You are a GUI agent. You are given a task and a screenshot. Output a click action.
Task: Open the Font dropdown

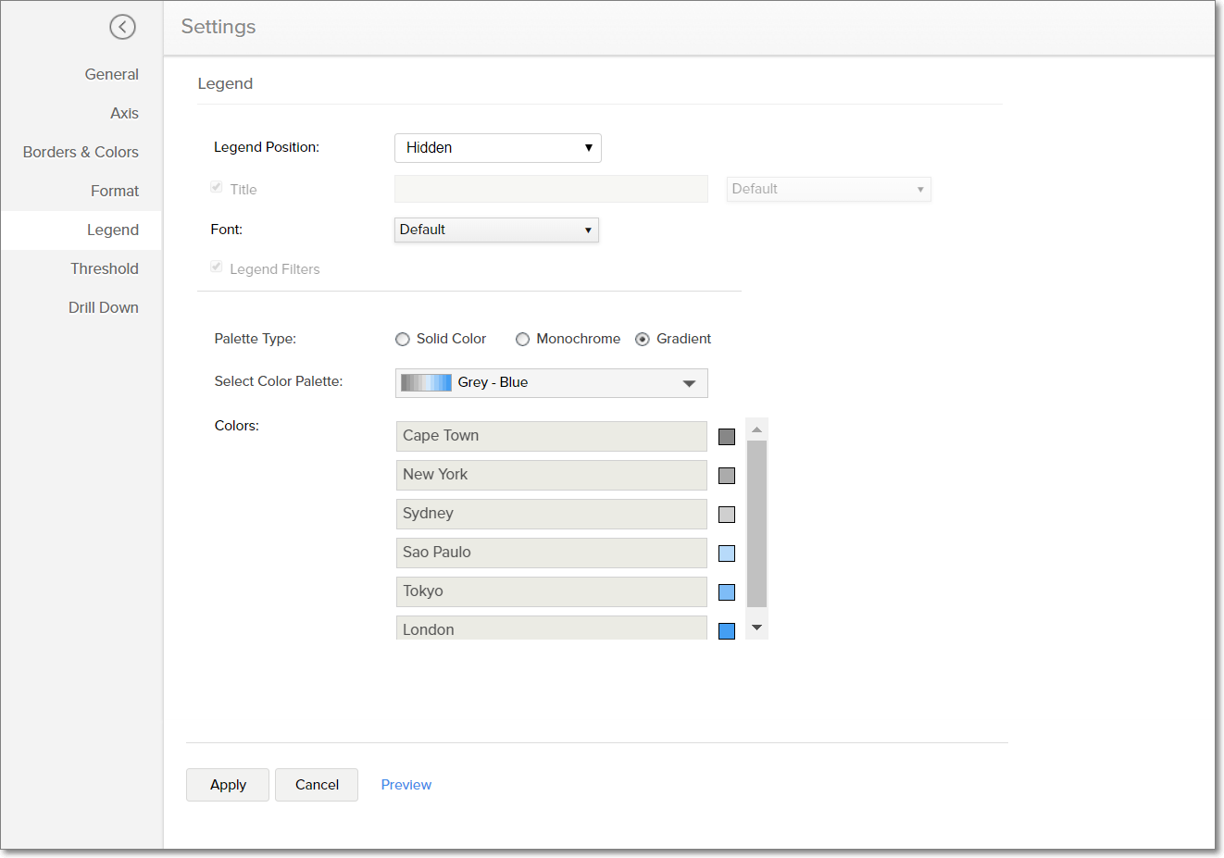pyautogui.click(x=496, y=230)
